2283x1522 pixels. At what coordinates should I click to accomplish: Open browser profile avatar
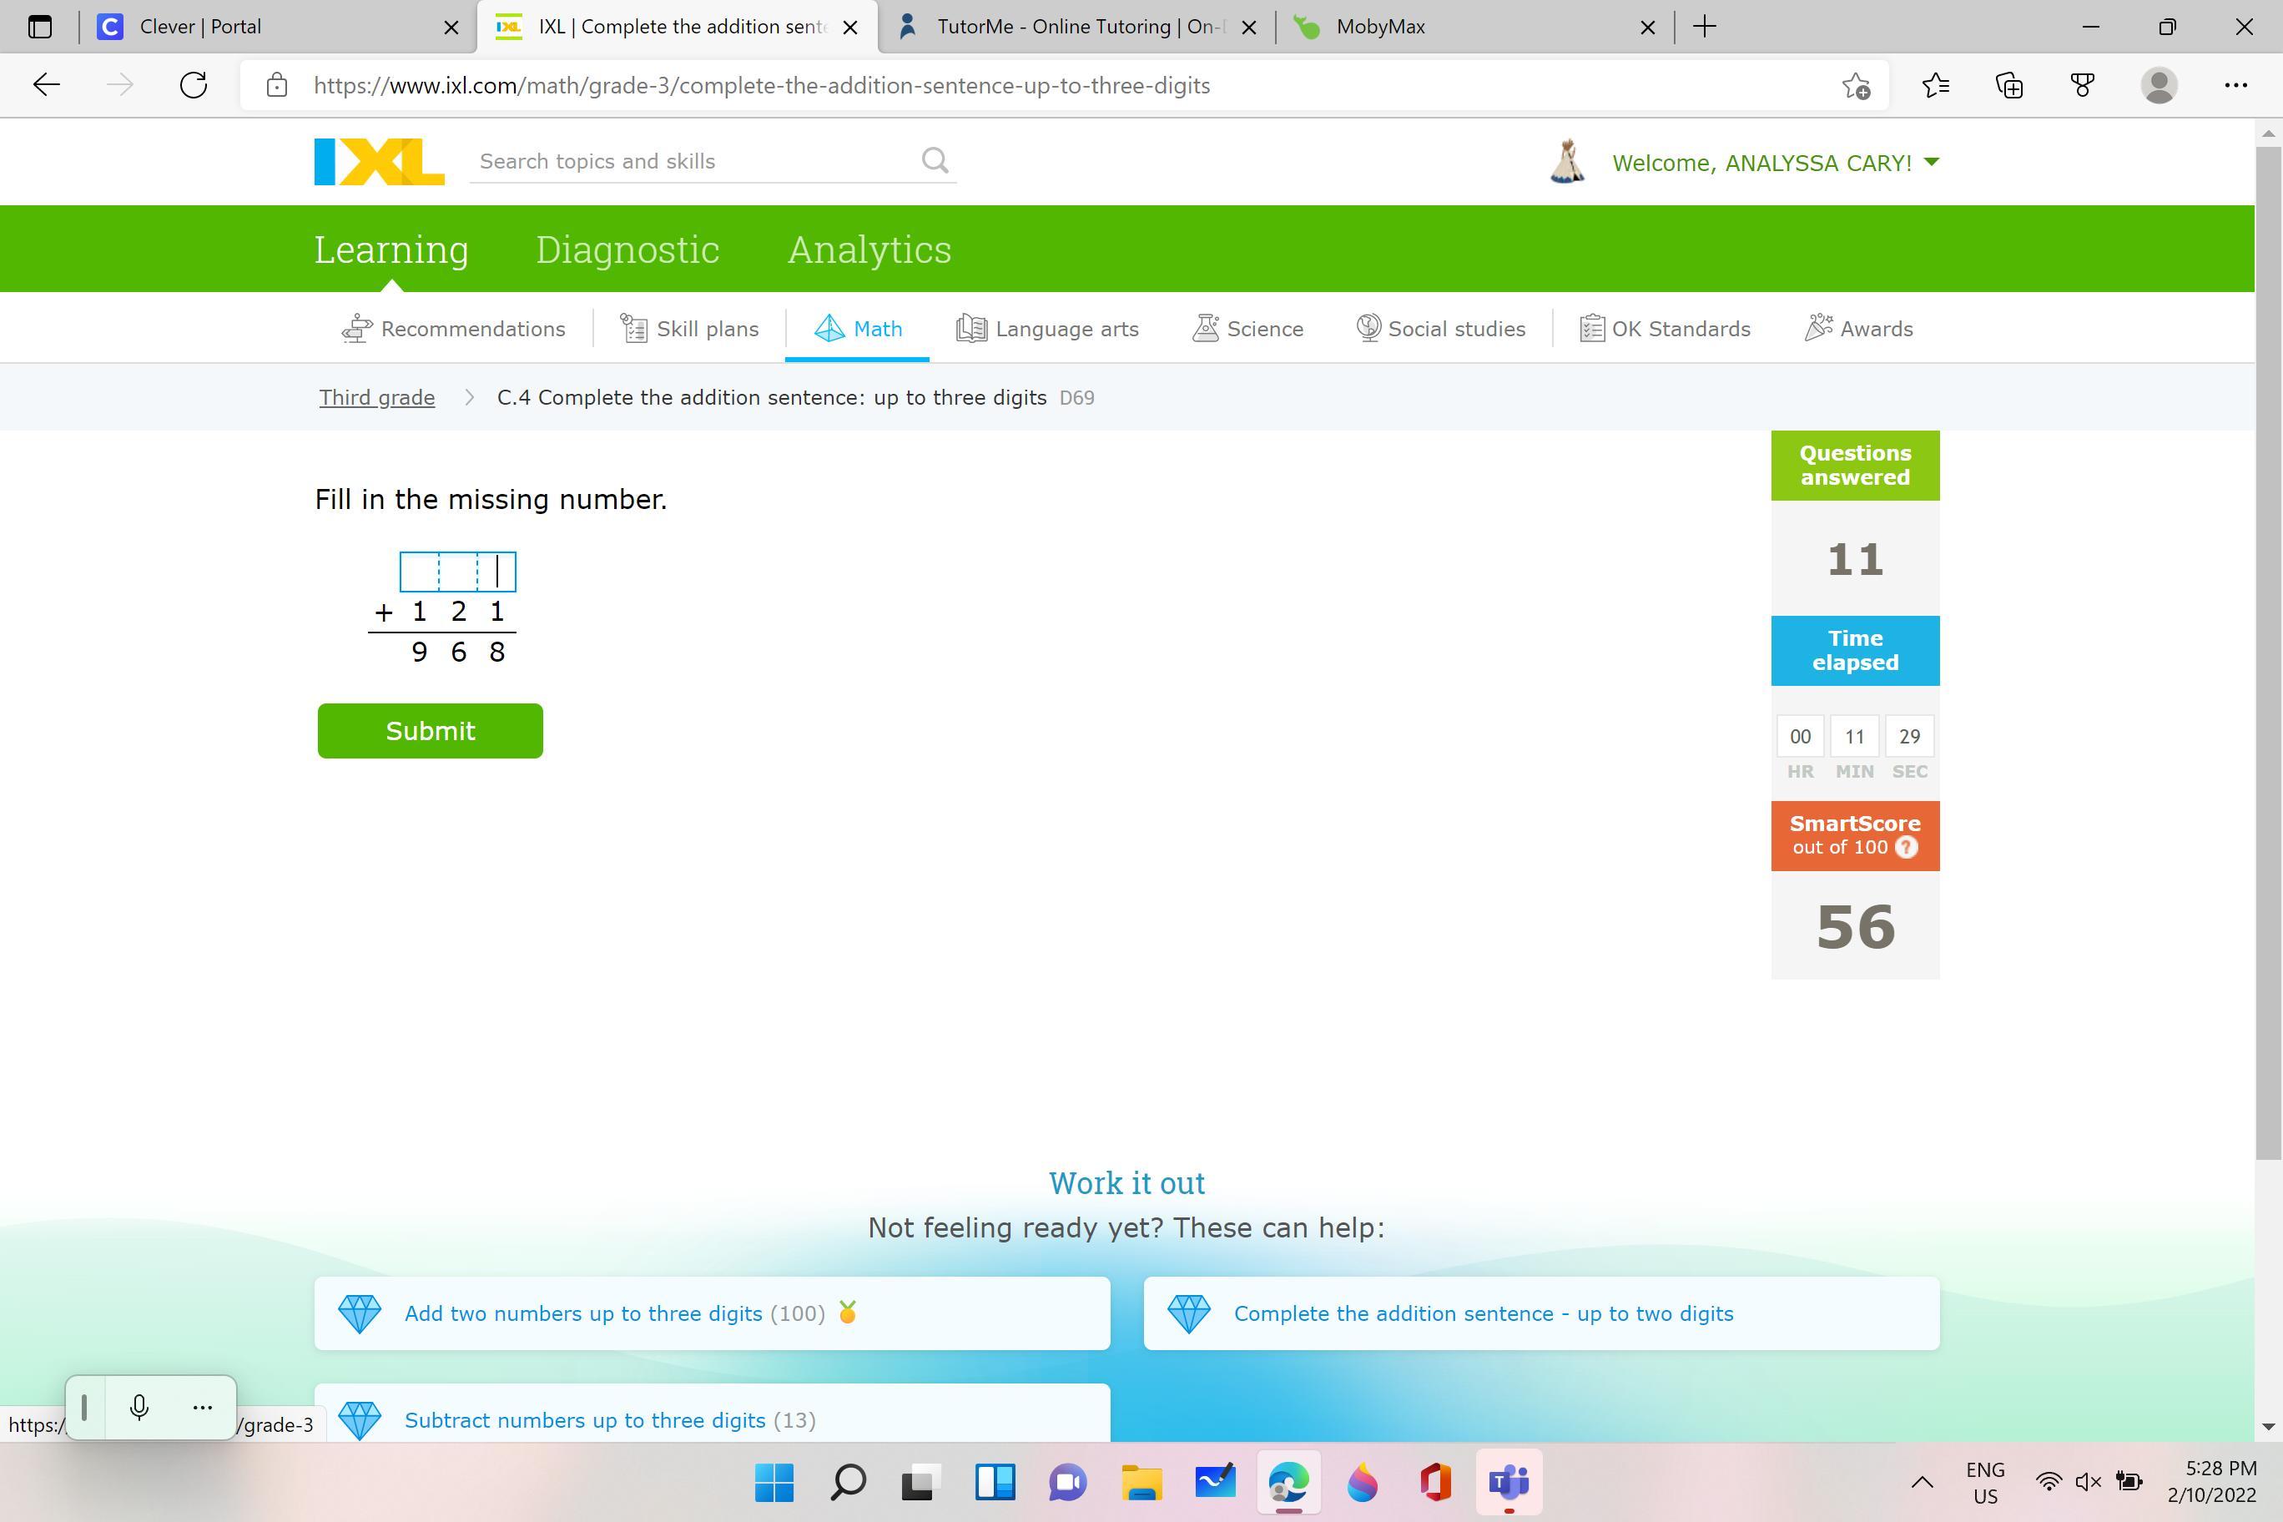pyautogui.click(x=2158, y=85)
